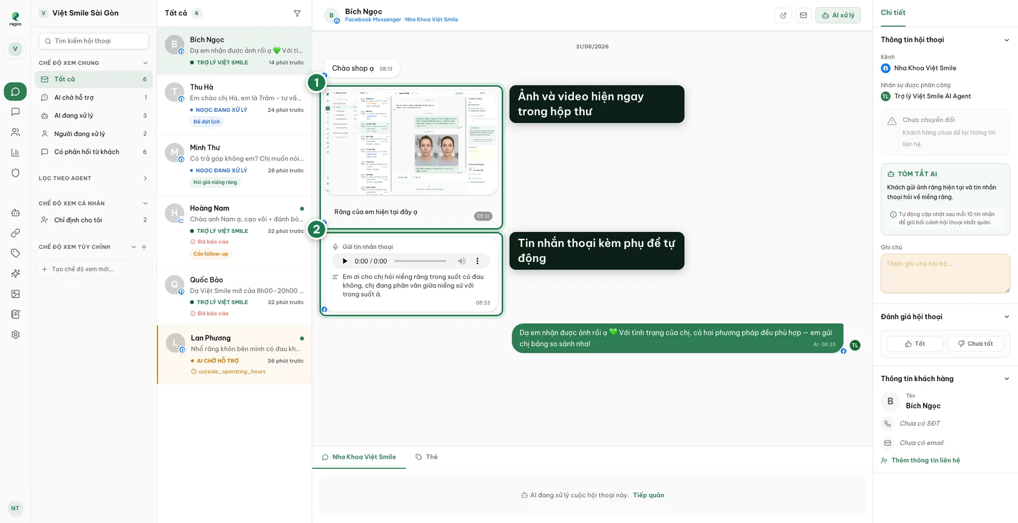
Task: Collapse the CHẾ ĐỘ XEM CHUNG section
Action: pos(145,63)
